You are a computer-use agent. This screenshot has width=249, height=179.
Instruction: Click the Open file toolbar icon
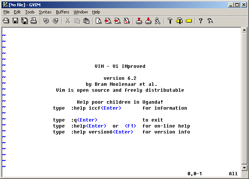click(x=6, y=21)
